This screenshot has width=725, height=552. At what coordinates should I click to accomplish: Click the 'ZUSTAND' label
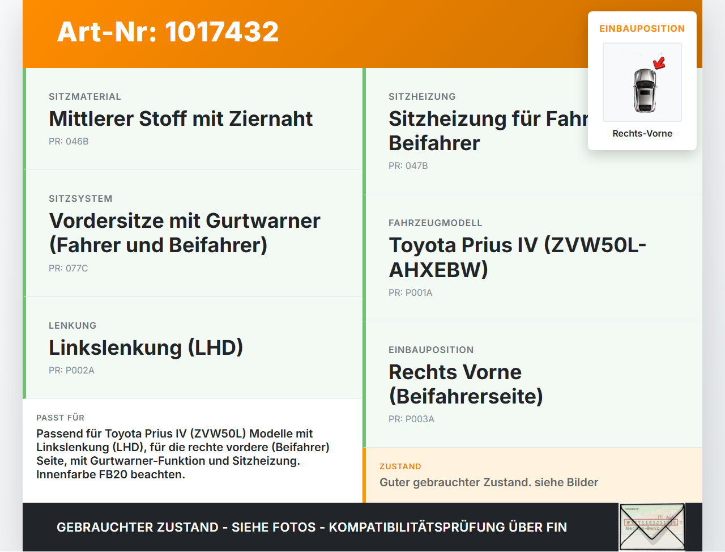click(x=400, y=466)
